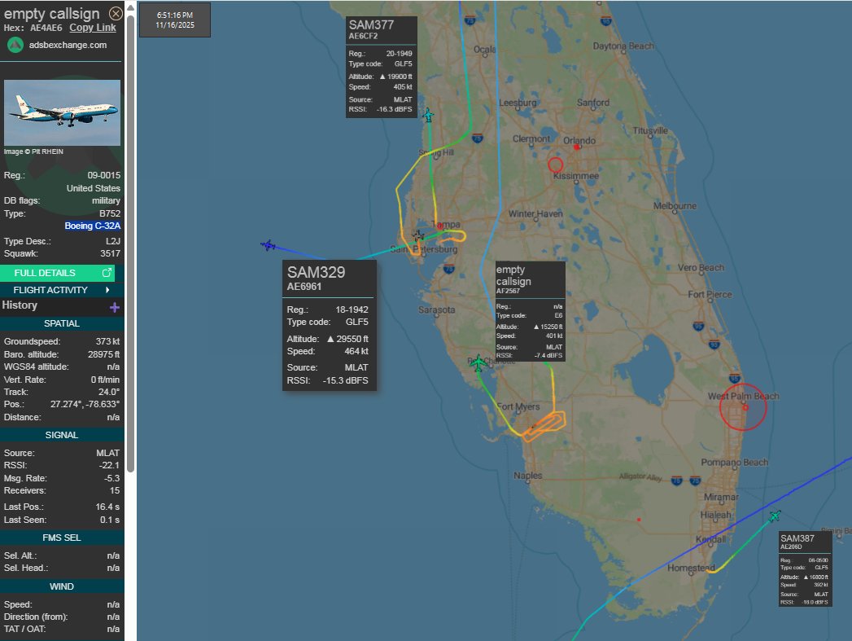Viewport: 852px width, 641px height.
Task: Select the SAM329 aircraft icon over the Gulf
Action: (268, 246)
